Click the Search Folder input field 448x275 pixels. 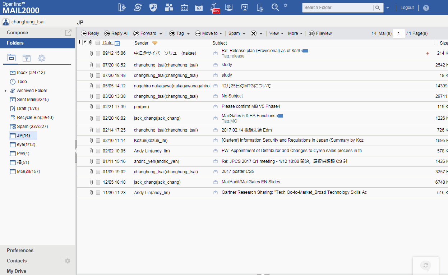[x=337, y=8]
